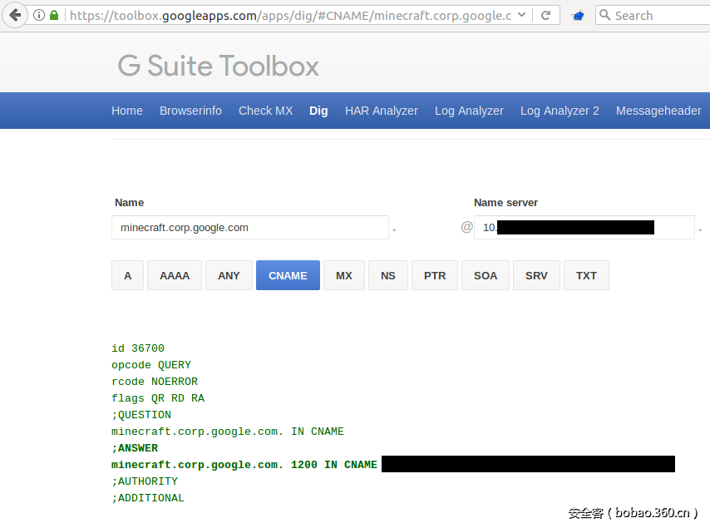Open the HAR Analyzer tab
Image resolution: width=710 pixels, height=528 pixels.
click(x=381, y=111)
